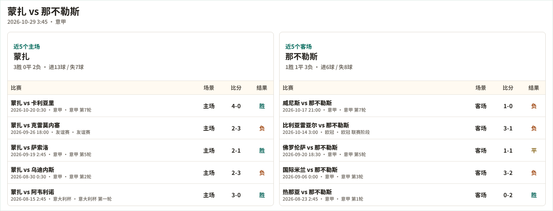Click score 0-2 in the 热那亚 row
This screenshot has height=211, width=553.
[x=508, y=195]
